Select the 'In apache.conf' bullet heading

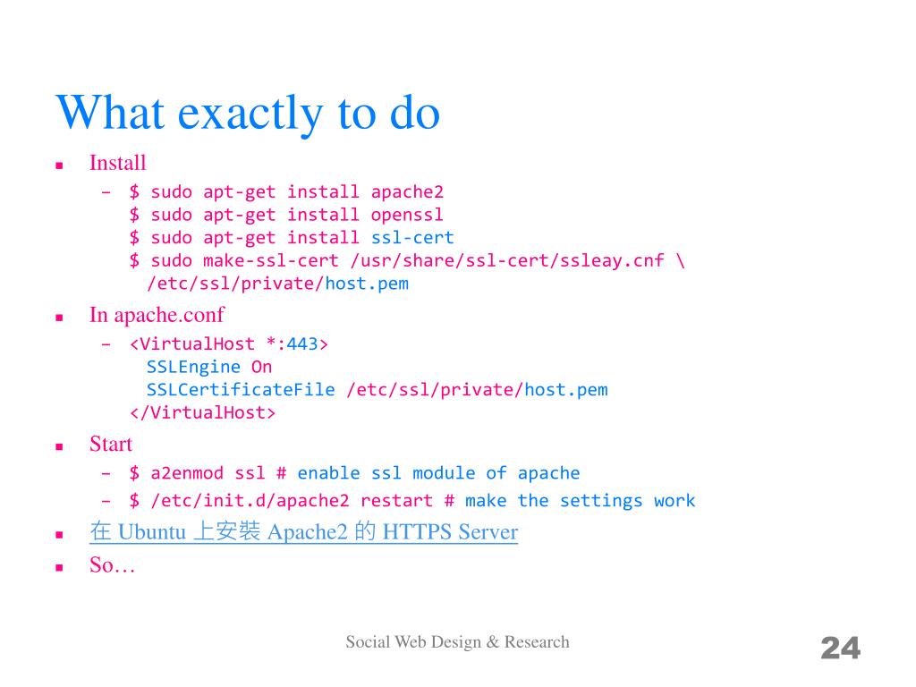157,315
